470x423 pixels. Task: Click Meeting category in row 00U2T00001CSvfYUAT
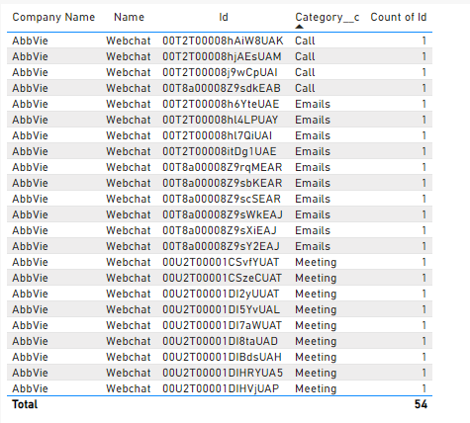pos(316,262)
